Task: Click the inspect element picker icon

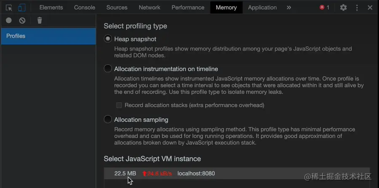Action: [9, 8]
